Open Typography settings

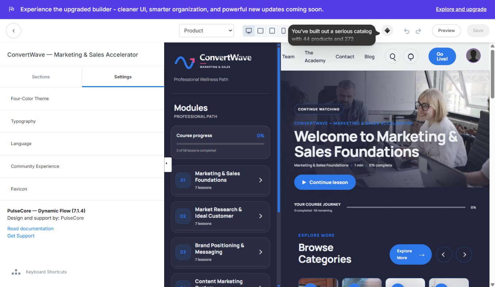coord(82,121)
